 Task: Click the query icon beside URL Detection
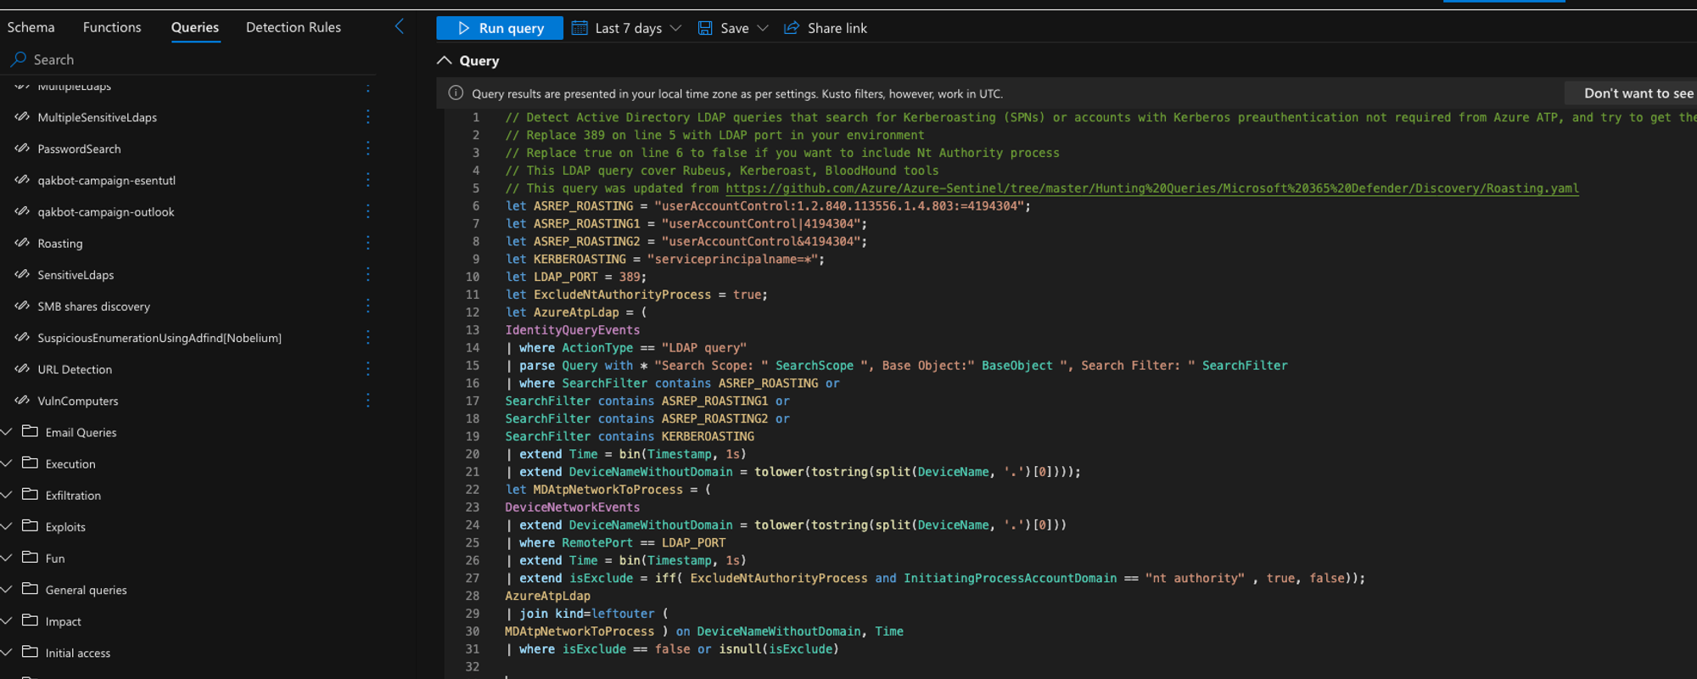tap(22, 369)
